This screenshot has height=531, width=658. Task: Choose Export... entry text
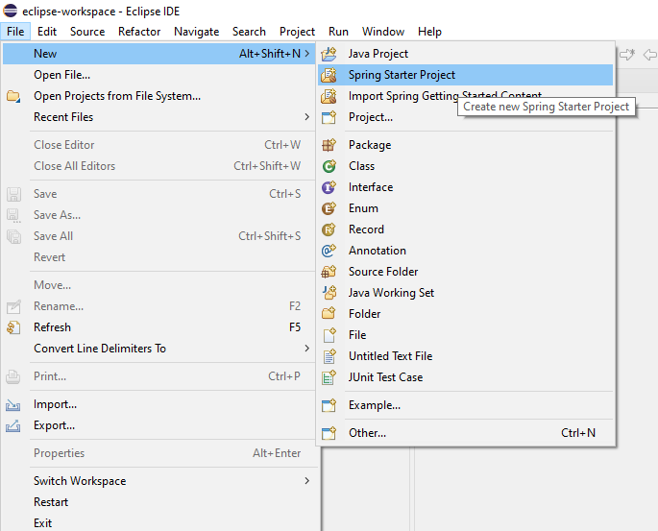54,425
